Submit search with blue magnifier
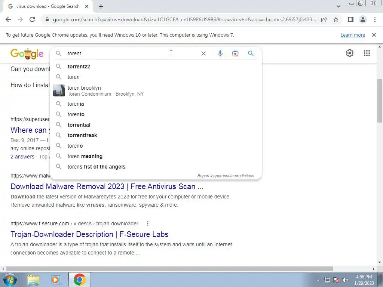 (251, 53)
